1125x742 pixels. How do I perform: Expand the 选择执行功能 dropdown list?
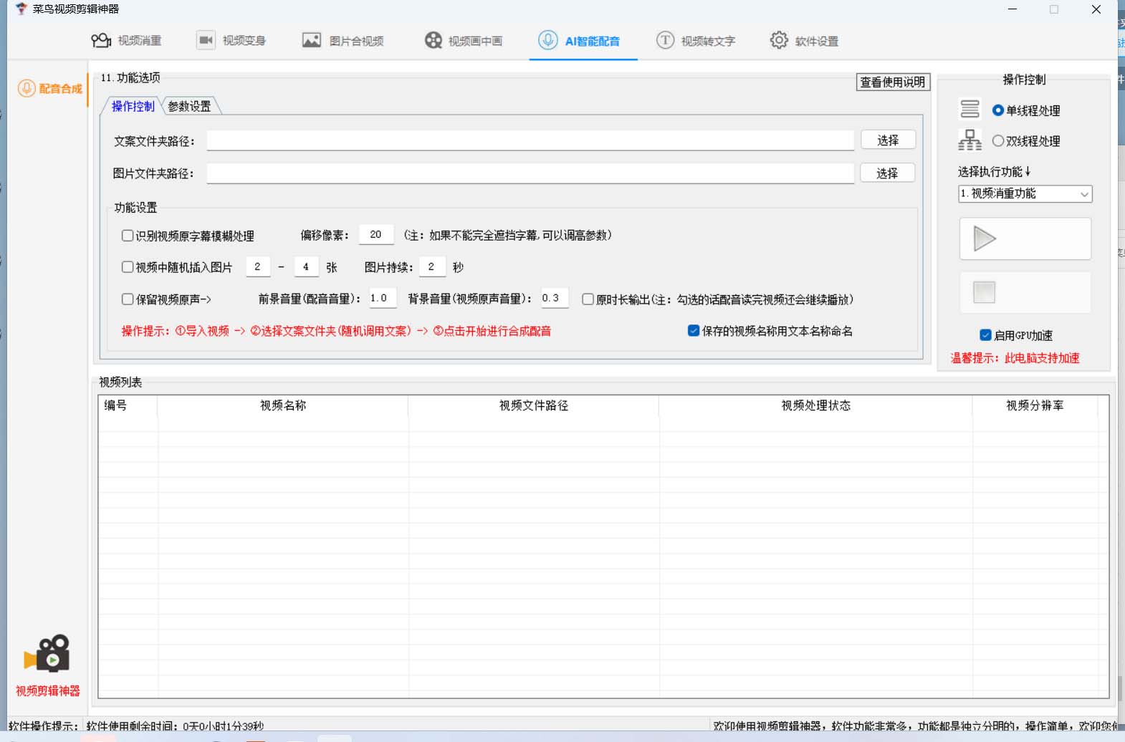(x=1025, y=194)
